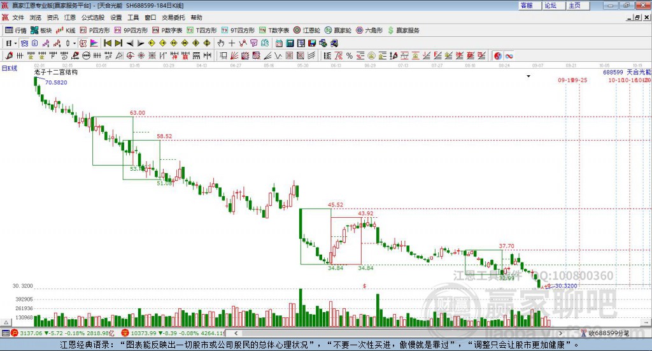Open the 赢家轮 wheel tool
The height and width of the screenshot is (351, 652).
338,31
